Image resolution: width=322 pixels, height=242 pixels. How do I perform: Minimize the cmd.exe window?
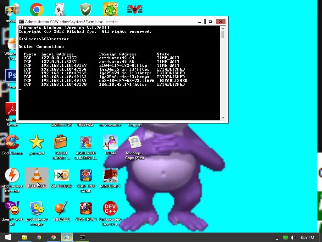(200, 22)
